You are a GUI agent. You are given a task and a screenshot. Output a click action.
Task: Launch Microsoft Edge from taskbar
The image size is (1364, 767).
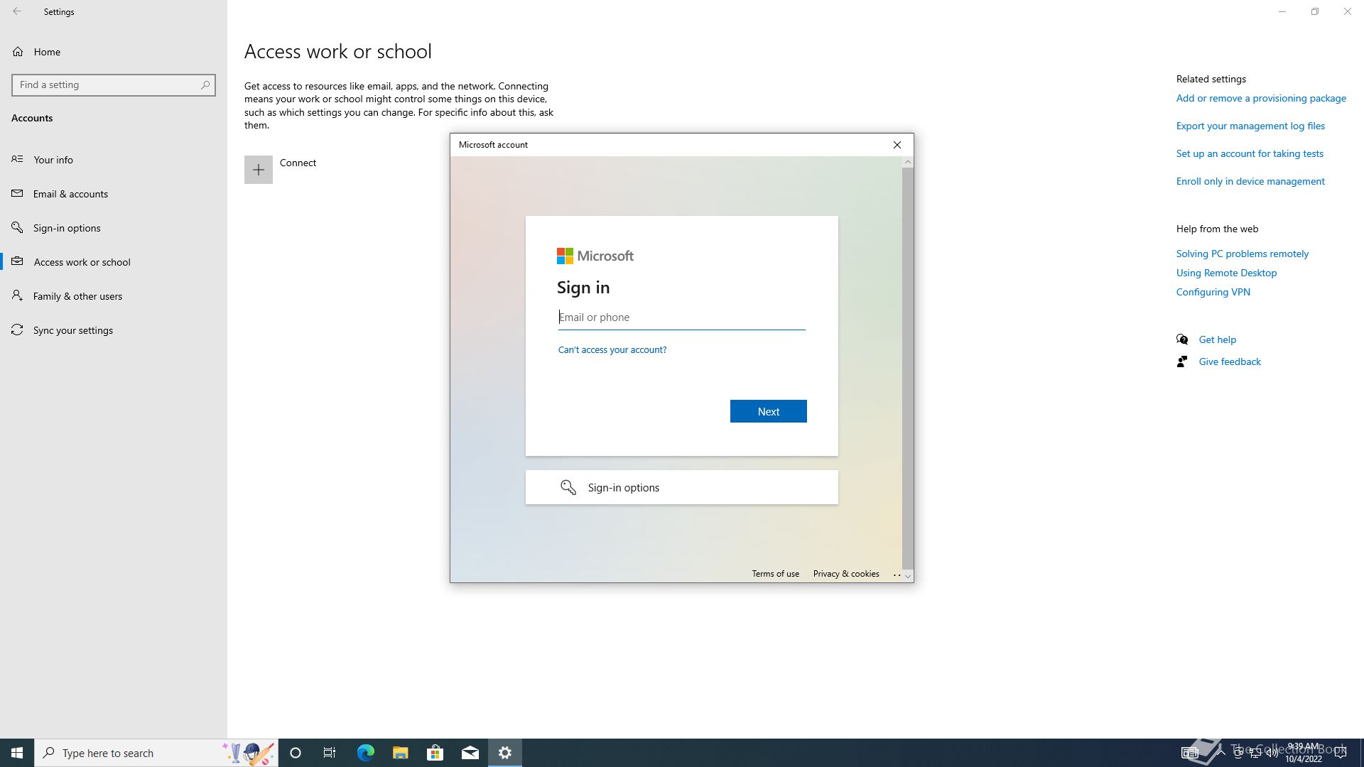coord(365,753)
